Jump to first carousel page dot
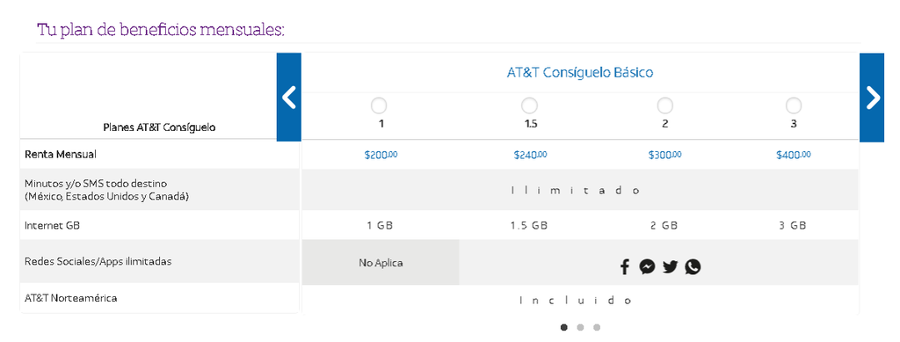The height and width of the screenshot is (342, 900). [x=563, y=328]
